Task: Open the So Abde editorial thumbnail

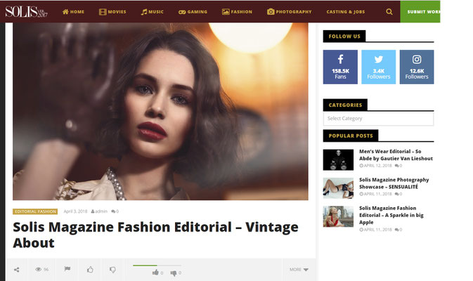Action: pyautogui.click(x=338, y=159)
